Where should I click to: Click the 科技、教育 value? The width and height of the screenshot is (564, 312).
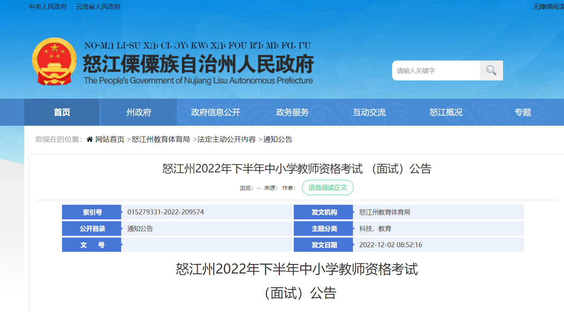[x=375, y=228]
